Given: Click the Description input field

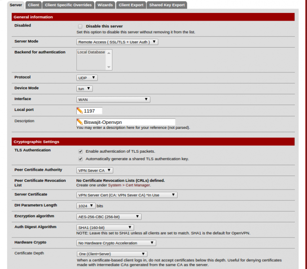Looking at the screenshot, I should point(126,122).
